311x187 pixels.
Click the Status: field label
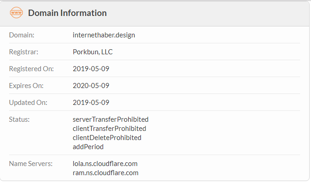point(19,119)
